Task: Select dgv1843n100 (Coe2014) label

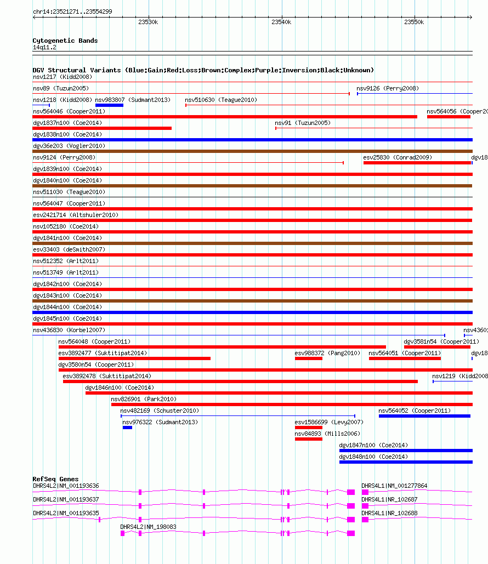Action: (67, 295)
